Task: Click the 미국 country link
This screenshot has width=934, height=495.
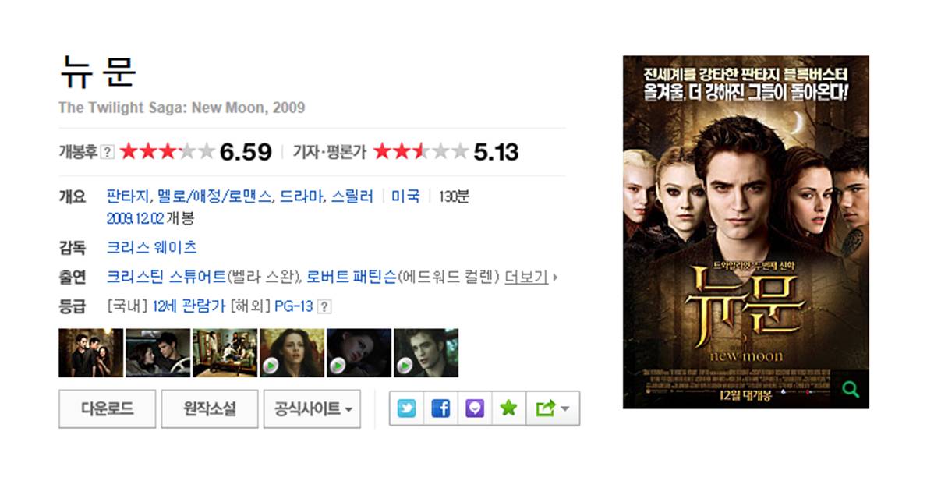Action: tap(405, 196)
